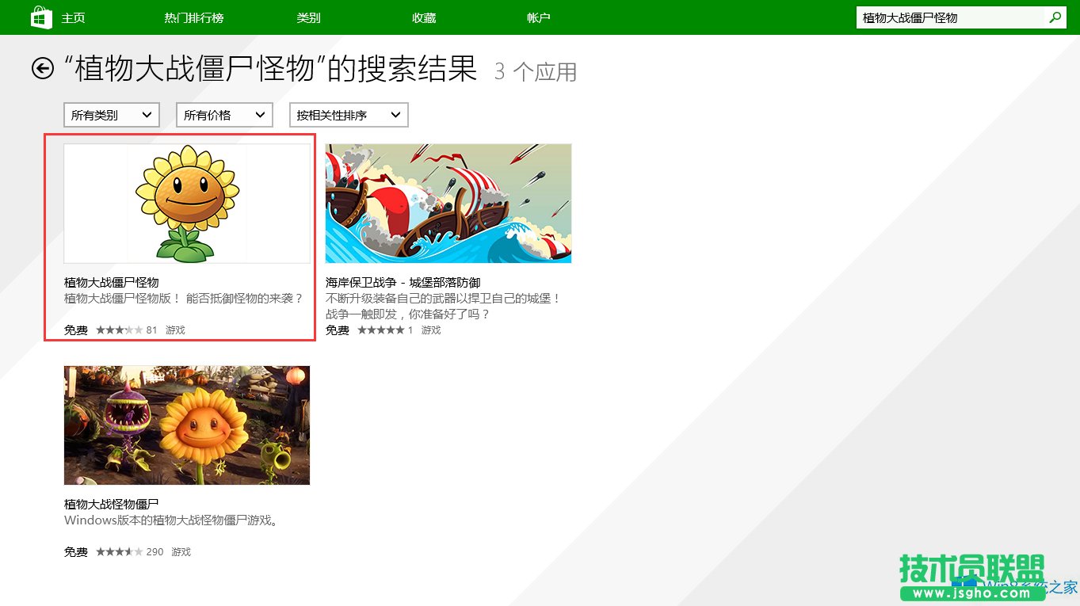Click the back arrow to return

click(41, 69)
